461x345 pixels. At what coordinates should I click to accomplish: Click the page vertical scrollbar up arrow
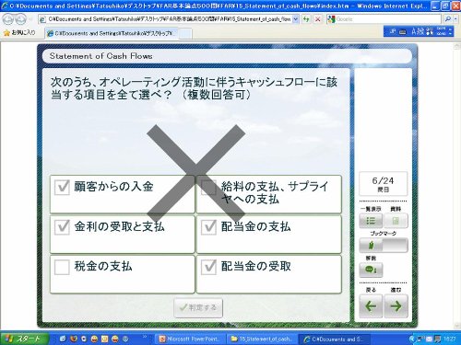point(457,46)
